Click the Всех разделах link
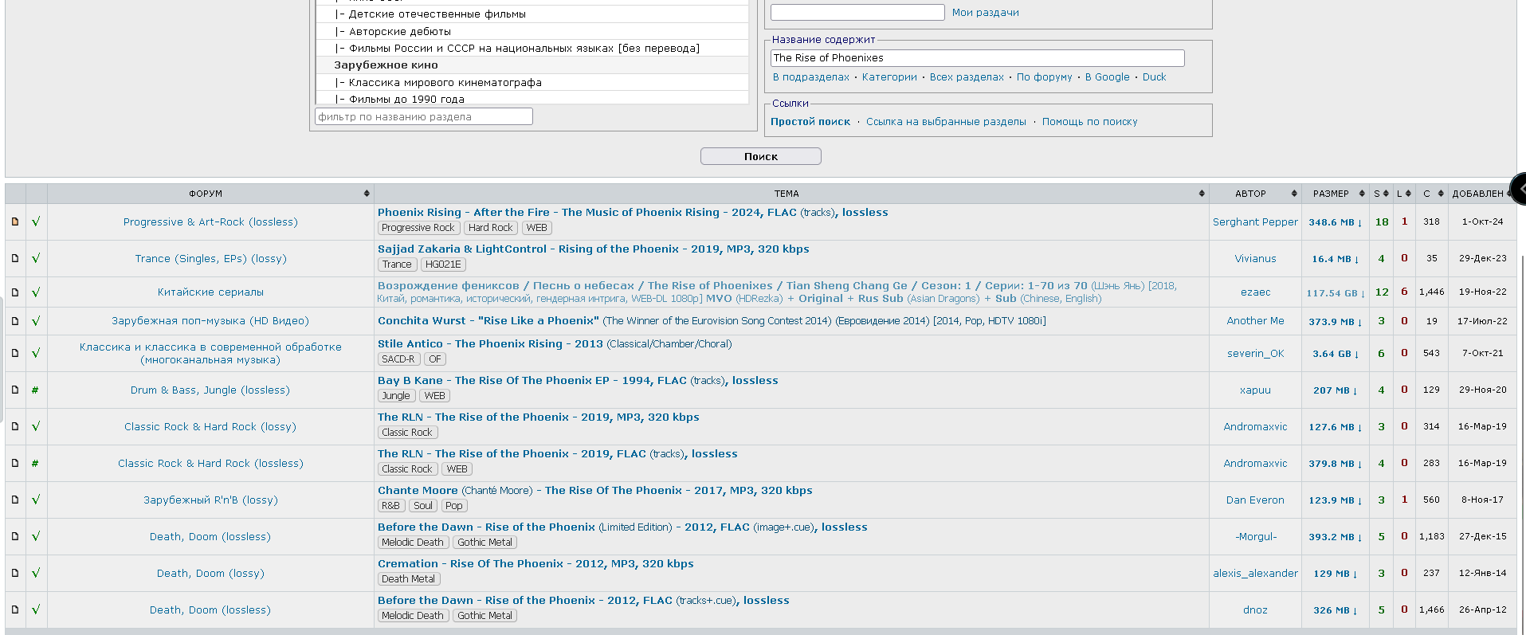 967,77
